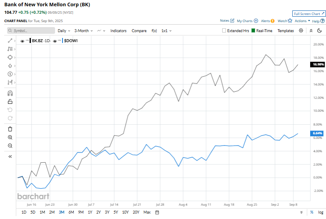Select the 6M time range
Screen dimensions: 326x219
(71, 212)
